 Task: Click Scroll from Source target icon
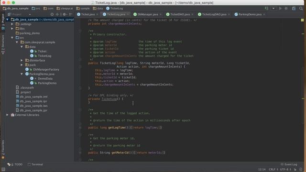pyautogui.click(x=52, y=14)
